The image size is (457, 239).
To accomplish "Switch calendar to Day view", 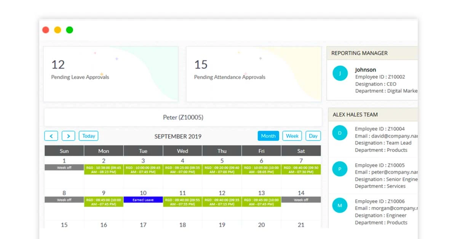I will (x=313, y=136).
